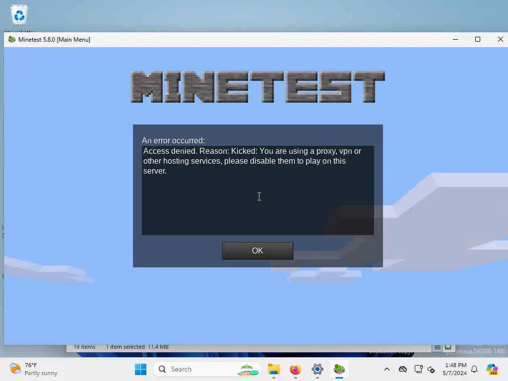Click the MINETEST logo header
This screenshot has width=508, height=381.
pyautogui.click(x=258, y=87)
